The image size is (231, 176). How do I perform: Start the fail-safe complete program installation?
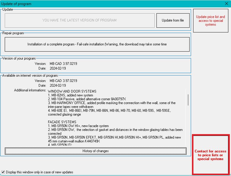coord(97,44)
